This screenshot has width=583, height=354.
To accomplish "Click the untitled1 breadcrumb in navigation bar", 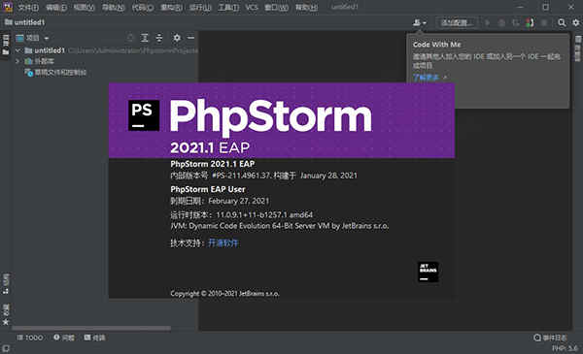I will [25, 22].
